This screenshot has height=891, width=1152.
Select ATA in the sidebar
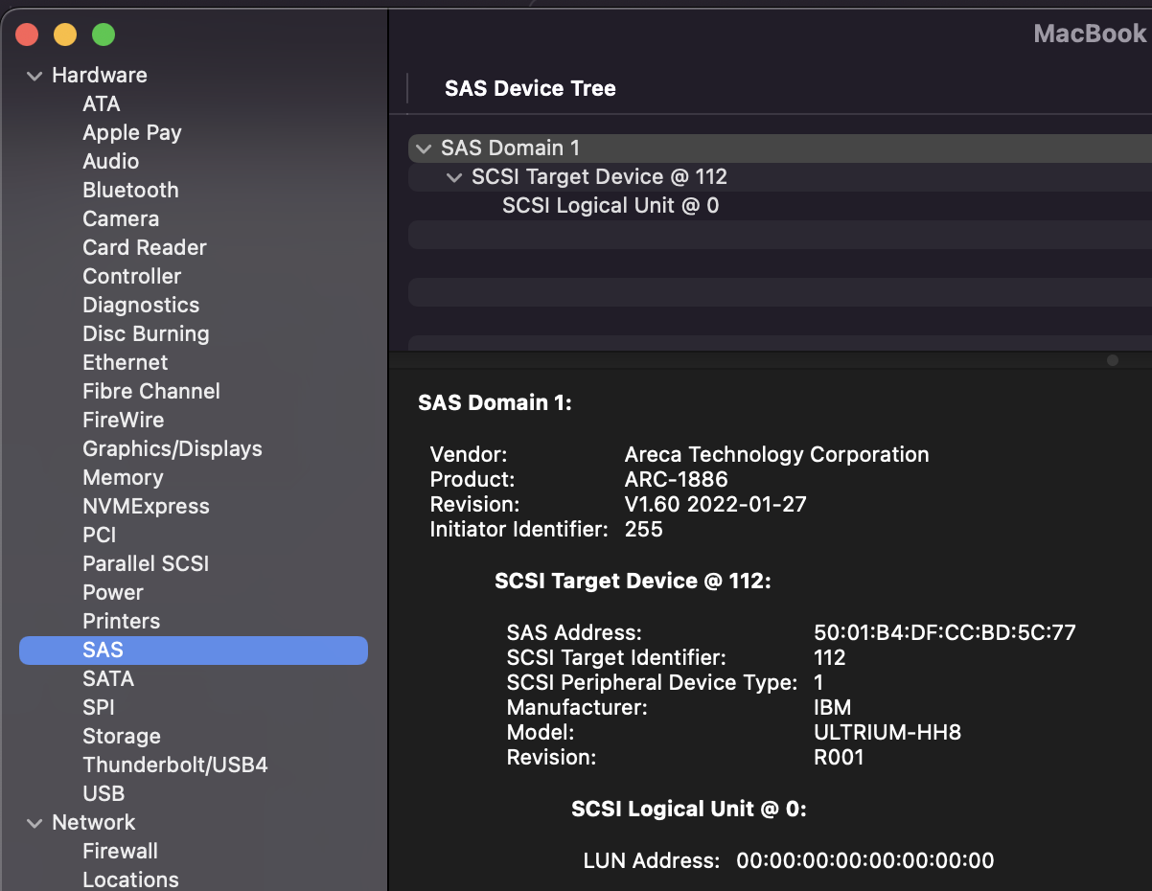(101, 103)
